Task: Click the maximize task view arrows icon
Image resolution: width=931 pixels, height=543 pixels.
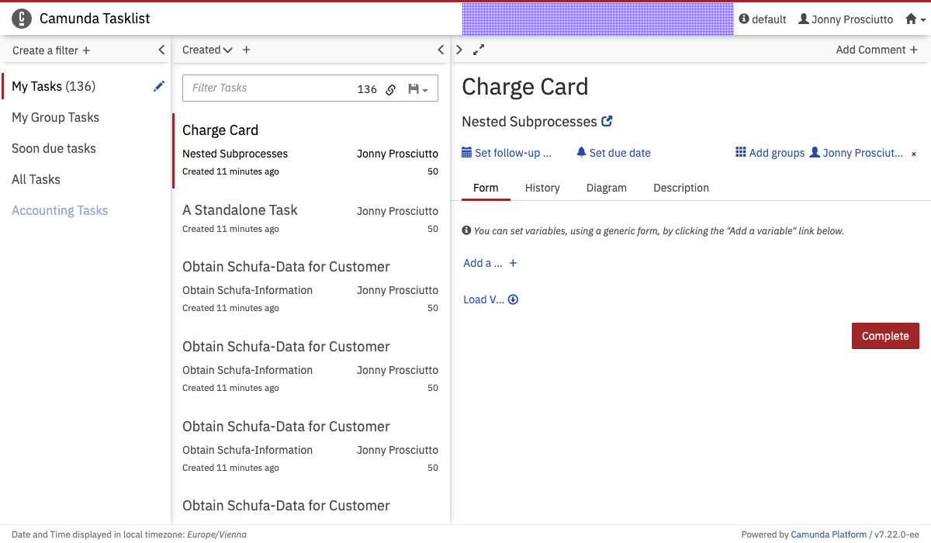Action: coord(479,50)
